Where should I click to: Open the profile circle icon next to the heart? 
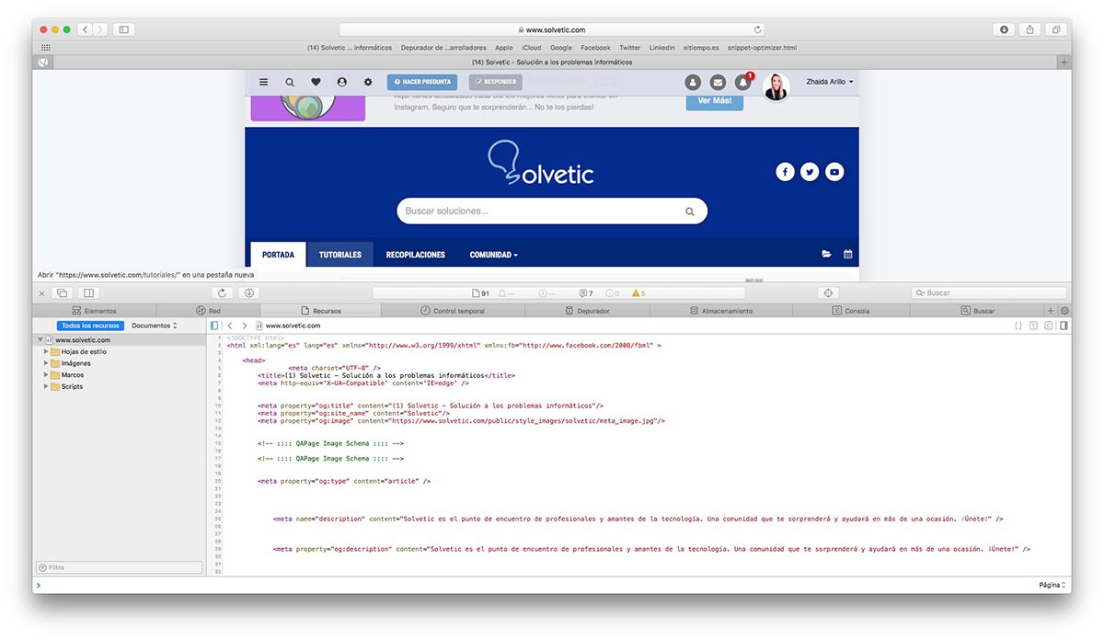tap(342, 82)
